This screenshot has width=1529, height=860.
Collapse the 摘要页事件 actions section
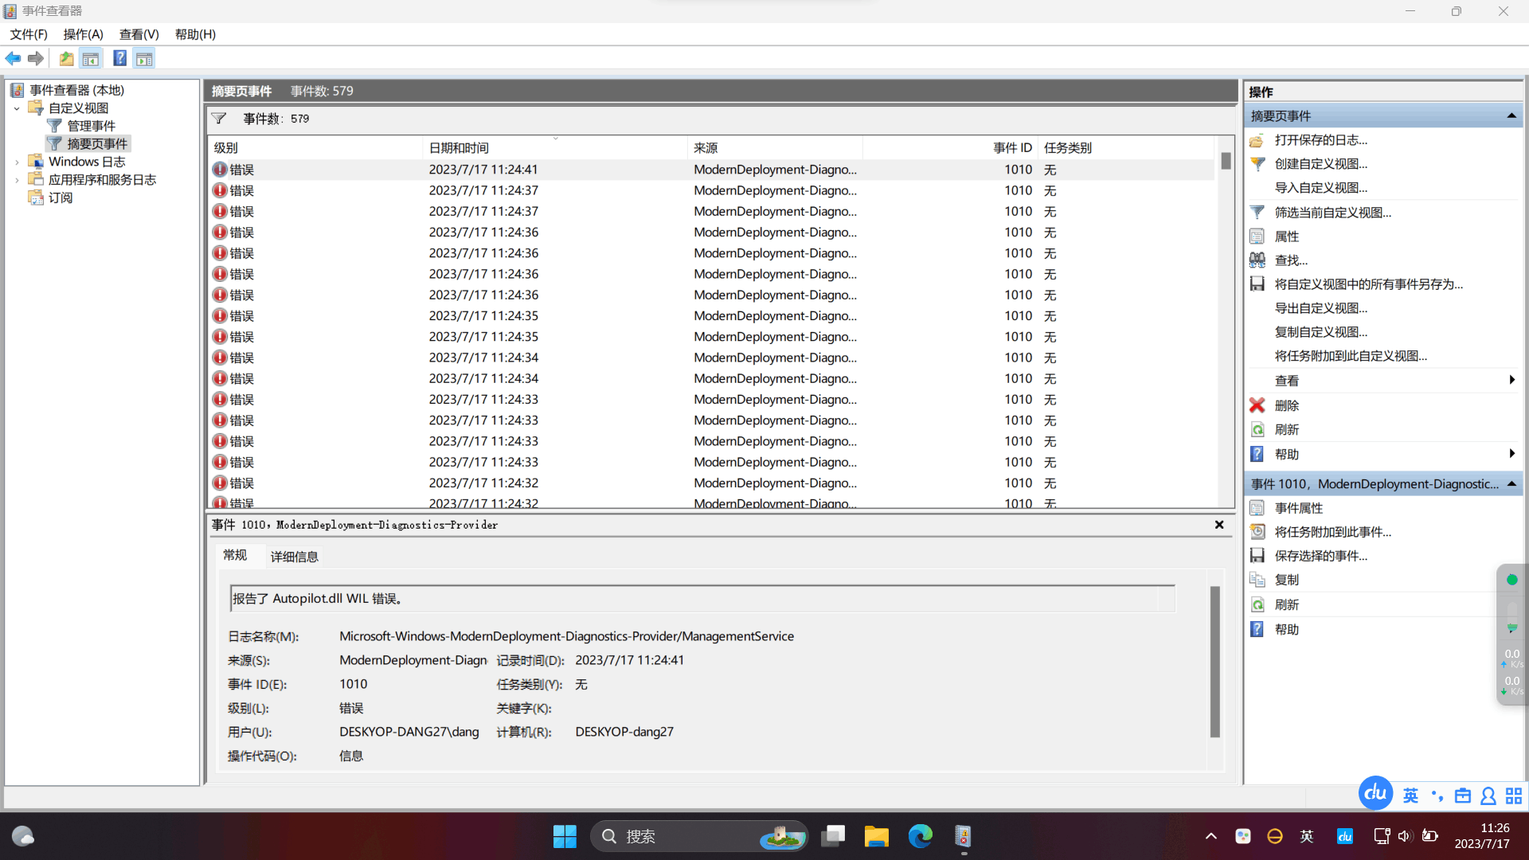tap(1511, 116)
